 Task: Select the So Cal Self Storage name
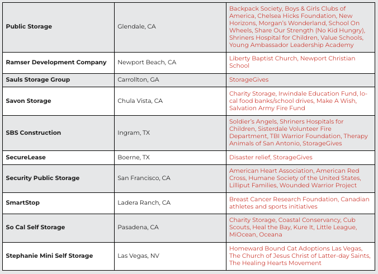coord(35,227)
